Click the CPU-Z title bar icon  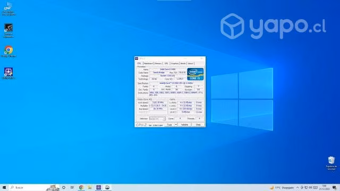click(x=137, y=58)
